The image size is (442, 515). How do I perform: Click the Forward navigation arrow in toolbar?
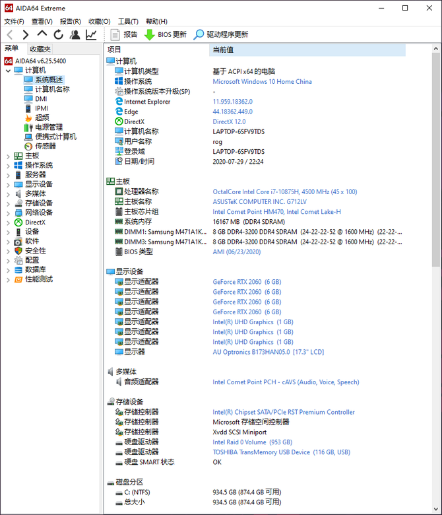(26, 34)
